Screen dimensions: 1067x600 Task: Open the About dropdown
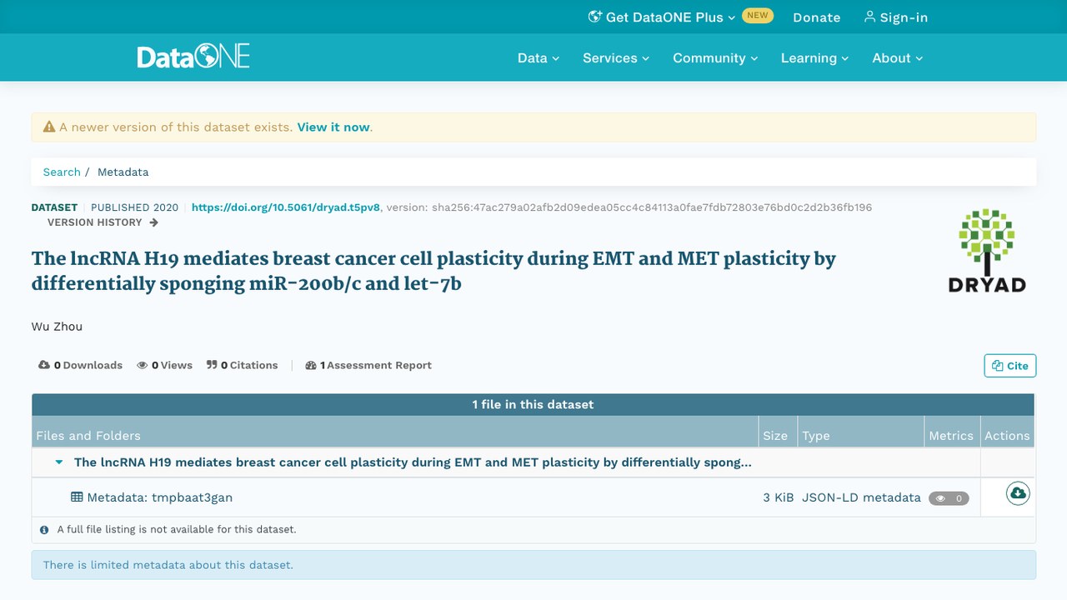[898, 57]
